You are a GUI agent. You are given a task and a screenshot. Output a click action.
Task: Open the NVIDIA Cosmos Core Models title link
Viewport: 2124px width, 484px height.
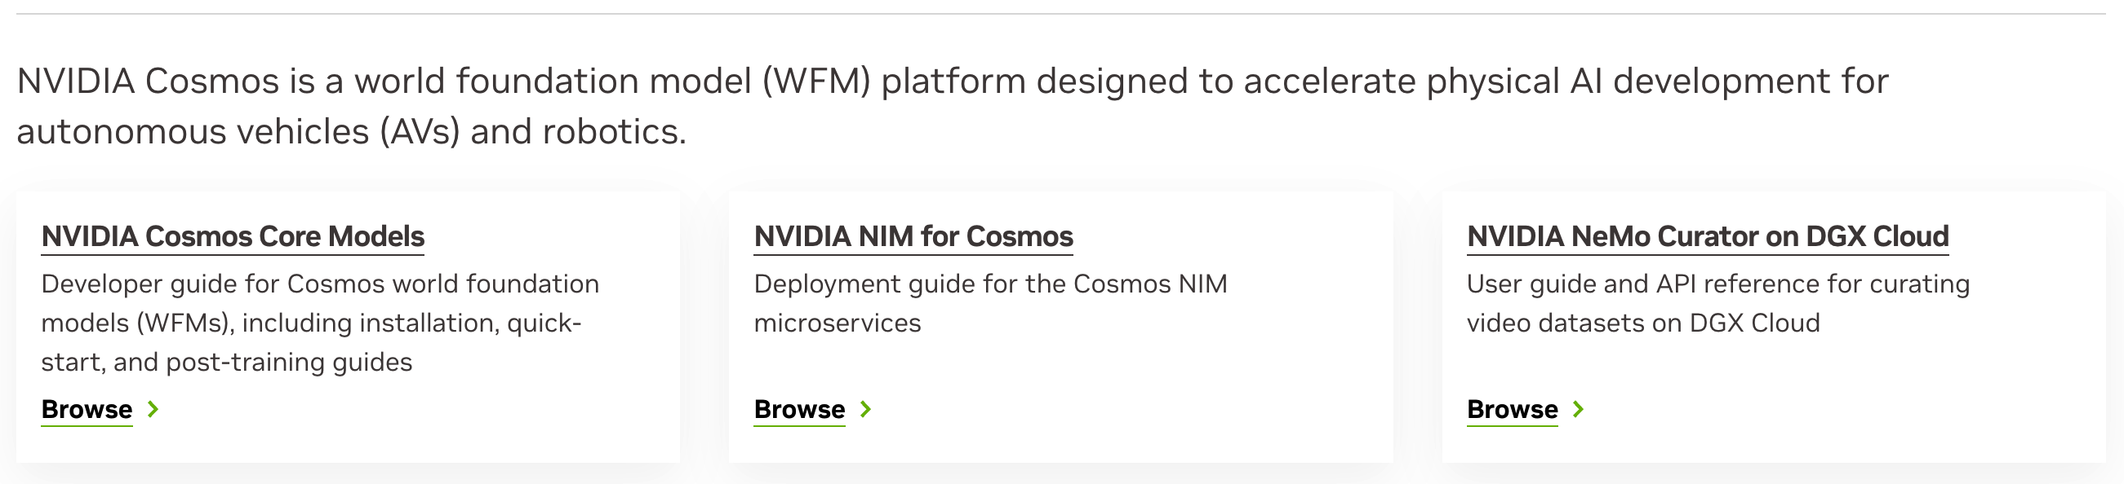click(x=233, y=237)
